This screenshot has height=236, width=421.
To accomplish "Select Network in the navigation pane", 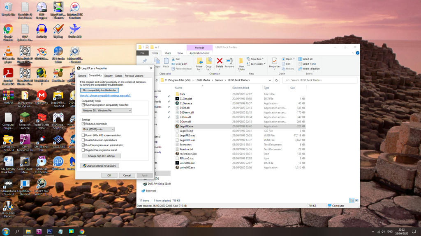I will click(151, 191).
